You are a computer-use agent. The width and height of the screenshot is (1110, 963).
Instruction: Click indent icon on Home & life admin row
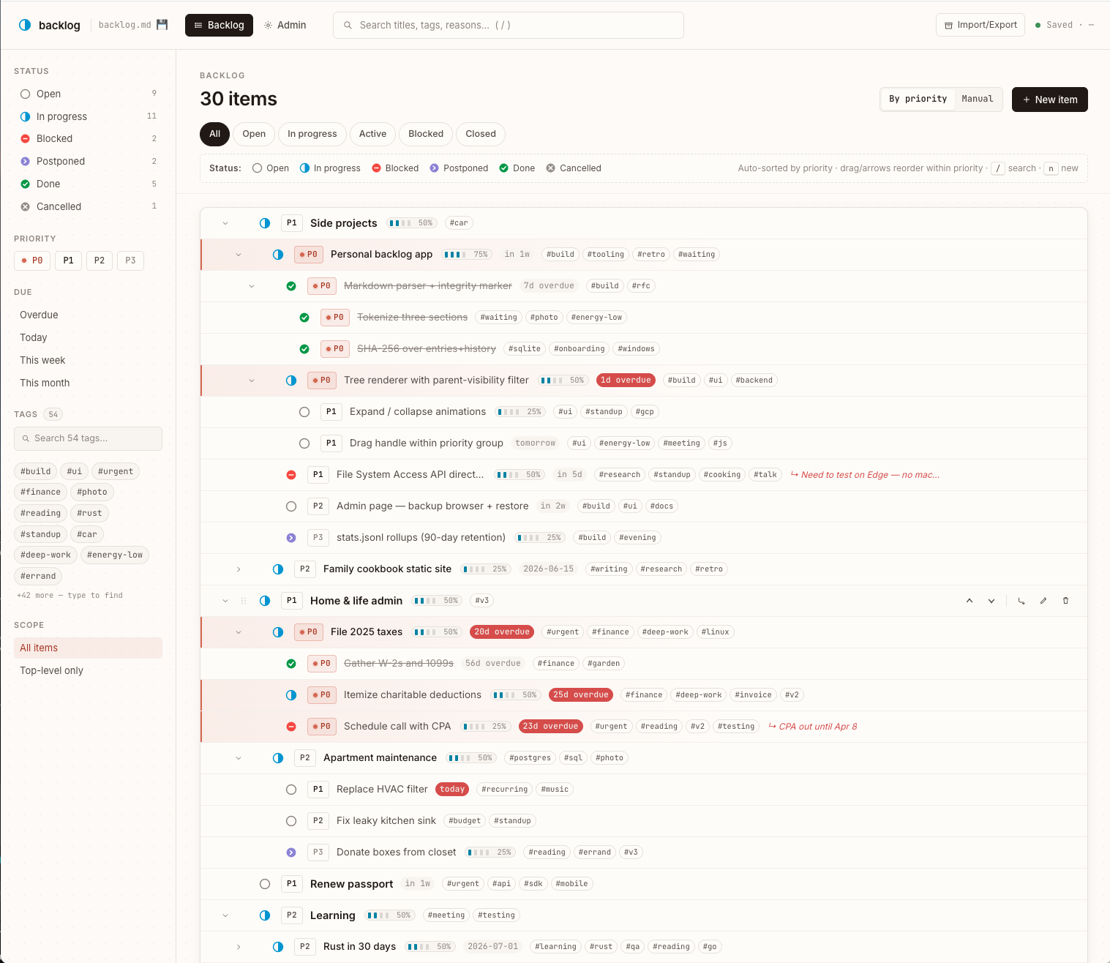(1021, 601)
